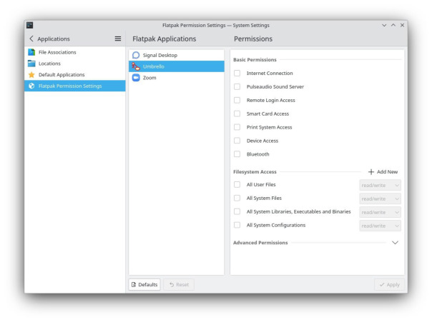Image resolution: width=432 pixels, height=322 pixels.
Task: Go back with the Applications arrow
Action: (31, 39)
